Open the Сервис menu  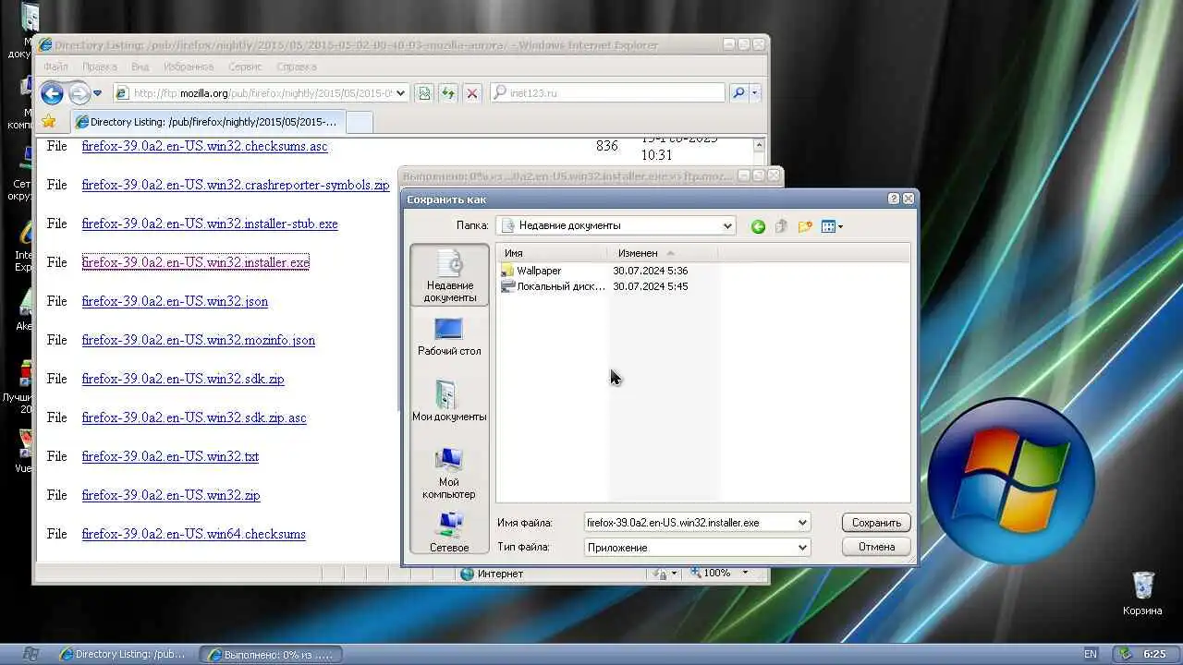245,66
